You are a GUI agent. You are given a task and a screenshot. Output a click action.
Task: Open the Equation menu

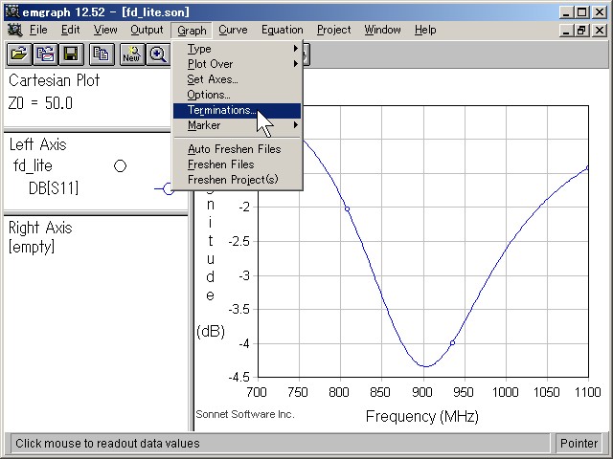point(283,30)
